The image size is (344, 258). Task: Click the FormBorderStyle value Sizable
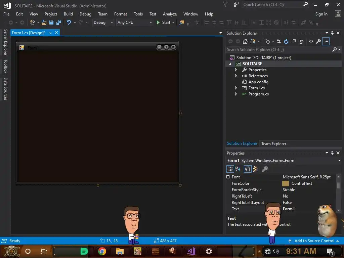coord(289,190)
